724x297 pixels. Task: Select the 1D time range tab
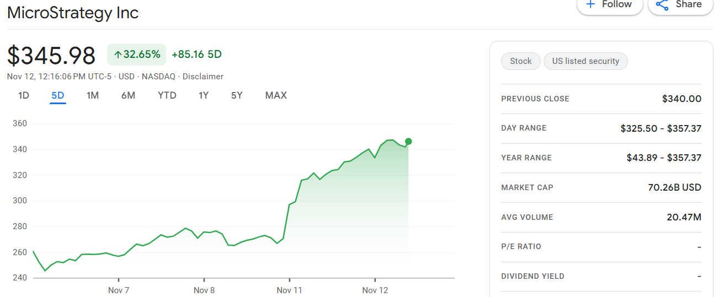click(24, 95)
